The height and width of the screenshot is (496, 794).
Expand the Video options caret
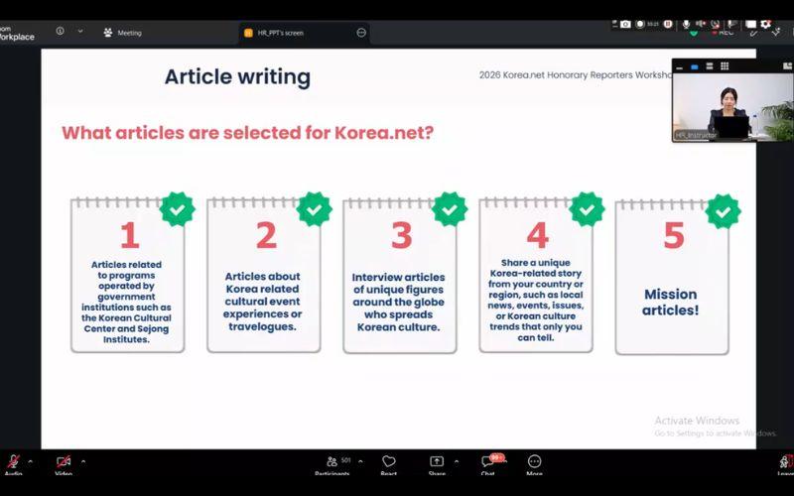pos(83,461)
